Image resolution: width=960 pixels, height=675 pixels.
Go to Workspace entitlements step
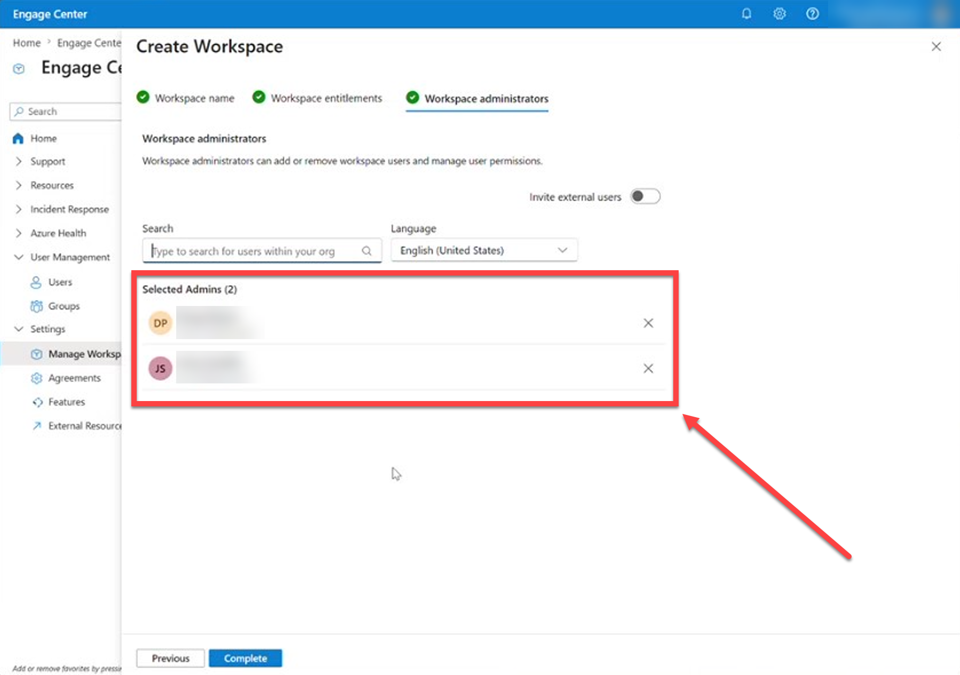[326, 98]
